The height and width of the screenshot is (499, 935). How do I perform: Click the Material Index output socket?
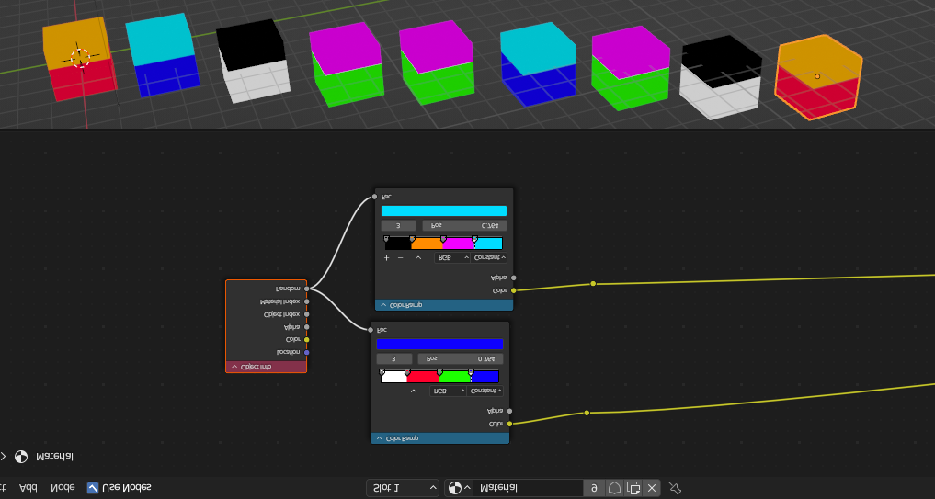306,301
